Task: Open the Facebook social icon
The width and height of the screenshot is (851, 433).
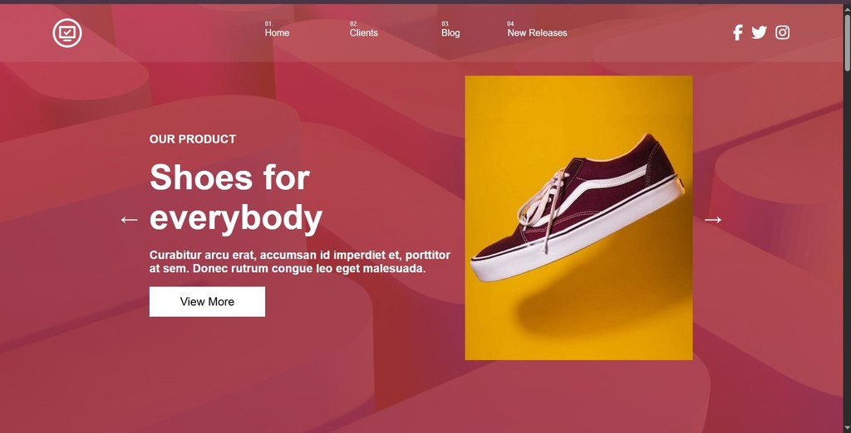Action: pyautogui.click(x=738, y=32)
